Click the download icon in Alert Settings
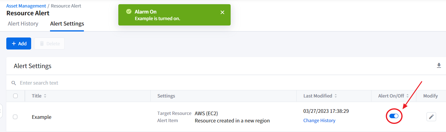The width and height of the screenshot is (446, 132). tap(439, 66)
